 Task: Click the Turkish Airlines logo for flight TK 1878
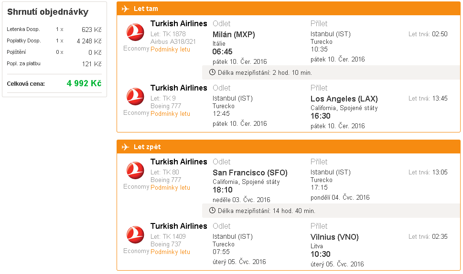pyautogui.click(x=135, y=32)
